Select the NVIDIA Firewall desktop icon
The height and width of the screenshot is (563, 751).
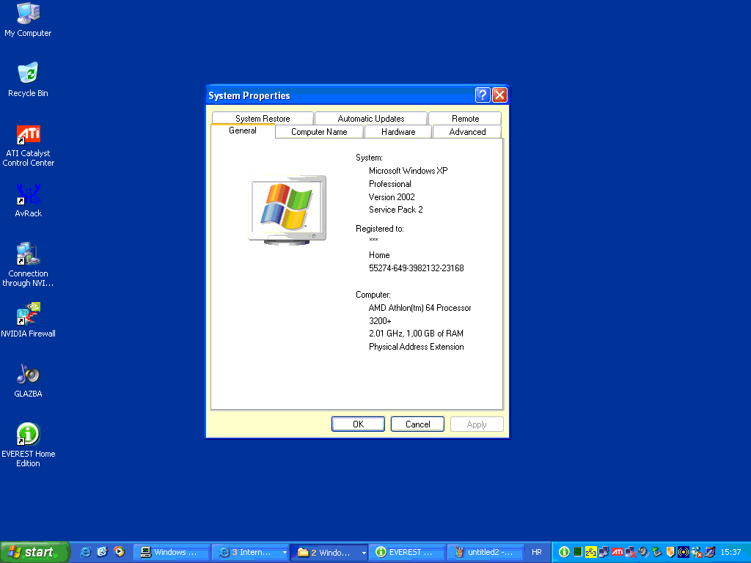(28, 315)
